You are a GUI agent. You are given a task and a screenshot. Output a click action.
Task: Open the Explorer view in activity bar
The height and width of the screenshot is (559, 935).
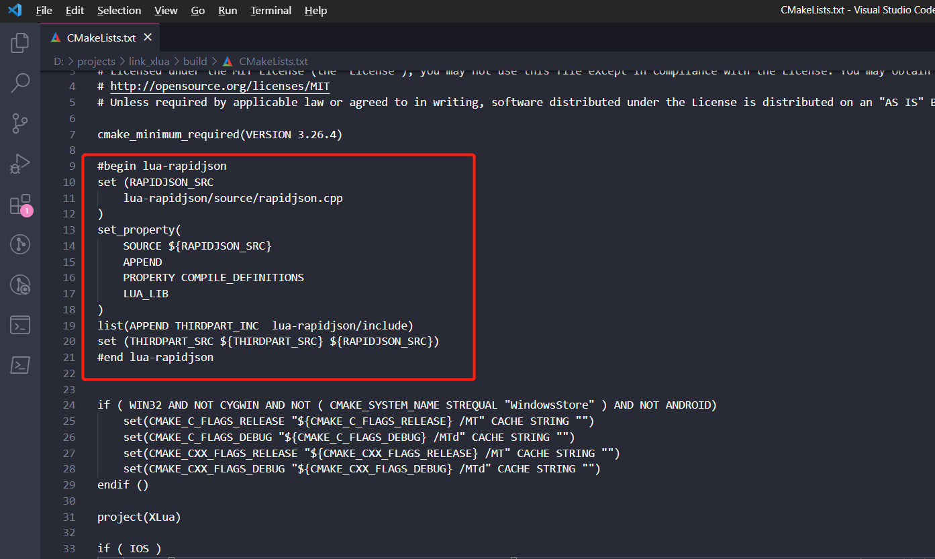click(20, 43)
